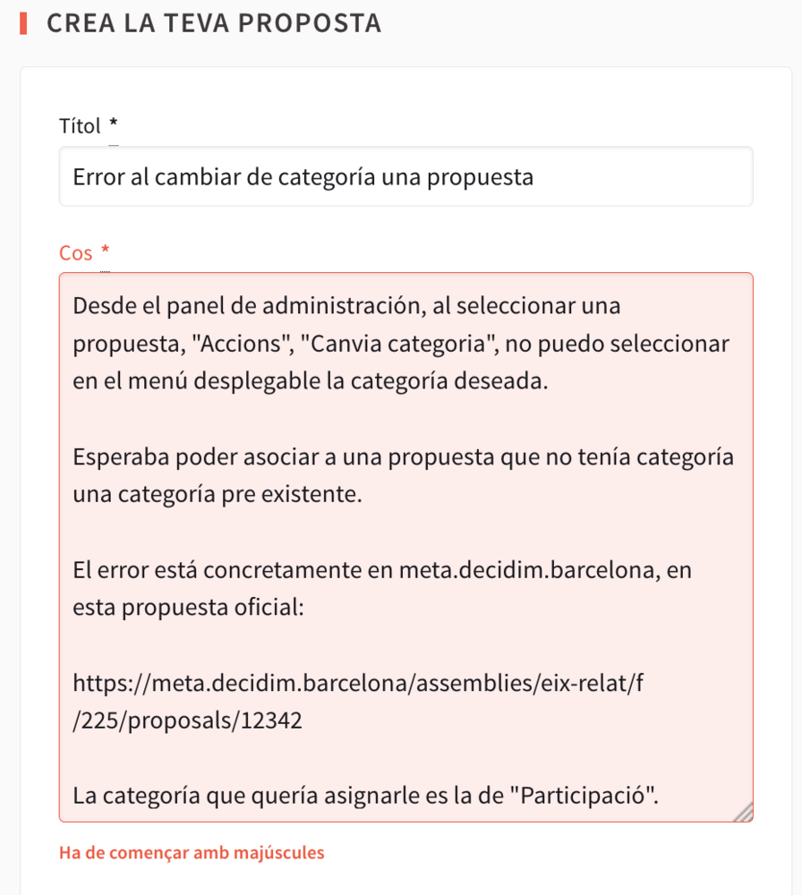This screenshot has width=802, height=895.
Task: Click the required asterisk beside Títol
Action: tap(113, 125)
